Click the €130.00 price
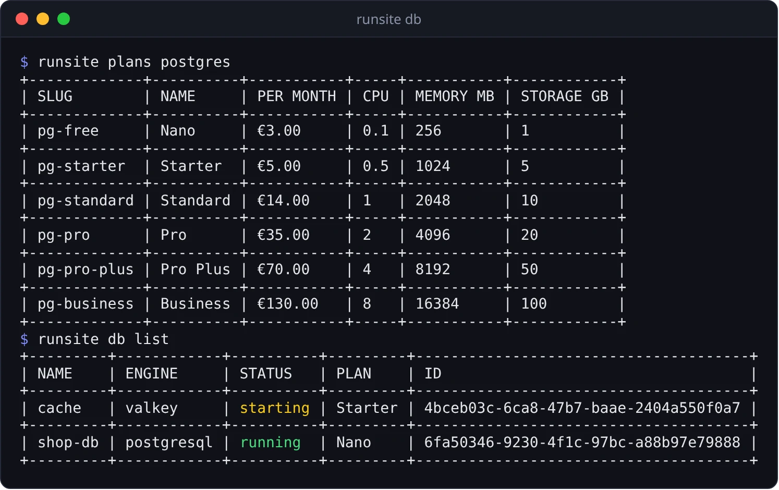Image resolution: width=779 pixels, height=490 pixels. tap(288, 304)
